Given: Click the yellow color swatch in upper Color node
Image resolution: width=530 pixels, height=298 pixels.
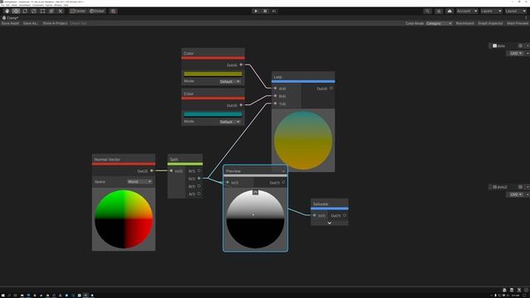Looking at the screenshot, I should [213, 74].
